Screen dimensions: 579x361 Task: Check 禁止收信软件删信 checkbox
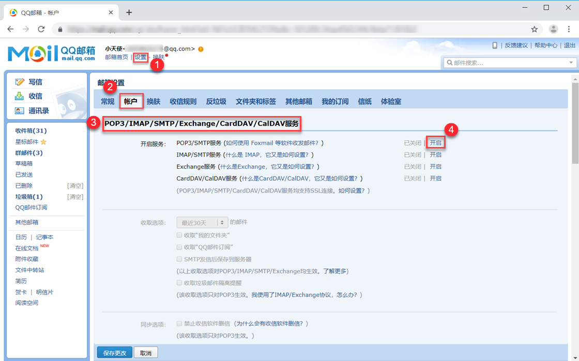(179, 323)
